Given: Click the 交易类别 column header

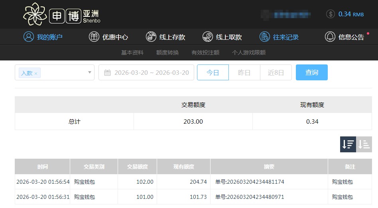Looking at the screenshot, I should pyautogui.click(x=94, y=166).
